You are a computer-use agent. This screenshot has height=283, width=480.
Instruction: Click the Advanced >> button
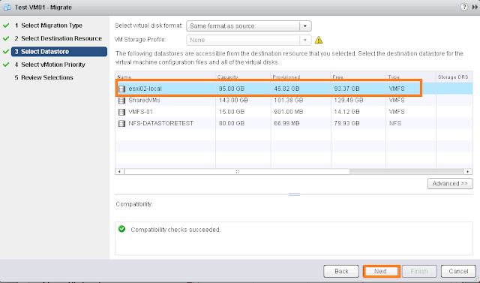click(x=450, y=183)
